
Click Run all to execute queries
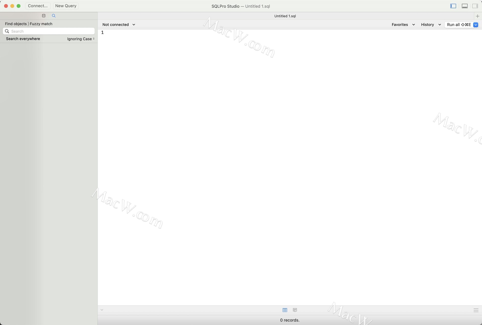pos(459,25)
